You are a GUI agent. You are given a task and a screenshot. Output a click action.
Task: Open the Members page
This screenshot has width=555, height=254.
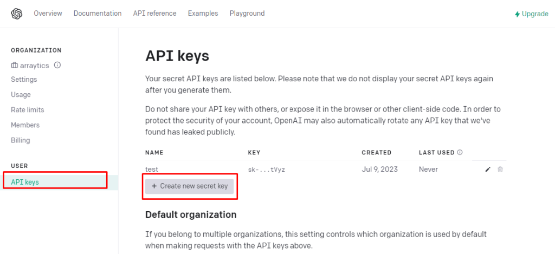point(25,125)
